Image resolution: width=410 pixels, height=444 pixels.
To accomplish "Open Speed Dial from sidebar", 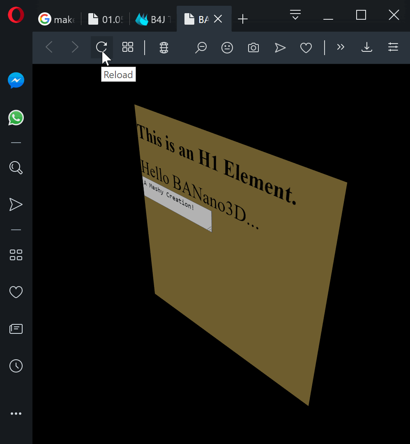I will (x=16, y=255).
